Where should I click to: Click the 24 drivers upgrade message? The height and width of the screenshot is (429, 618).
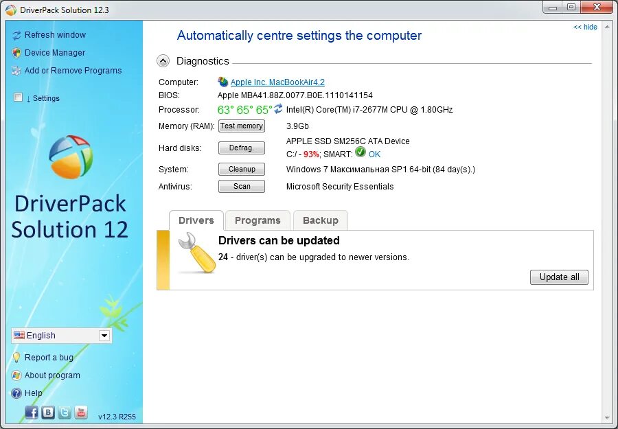coord(314,257)
